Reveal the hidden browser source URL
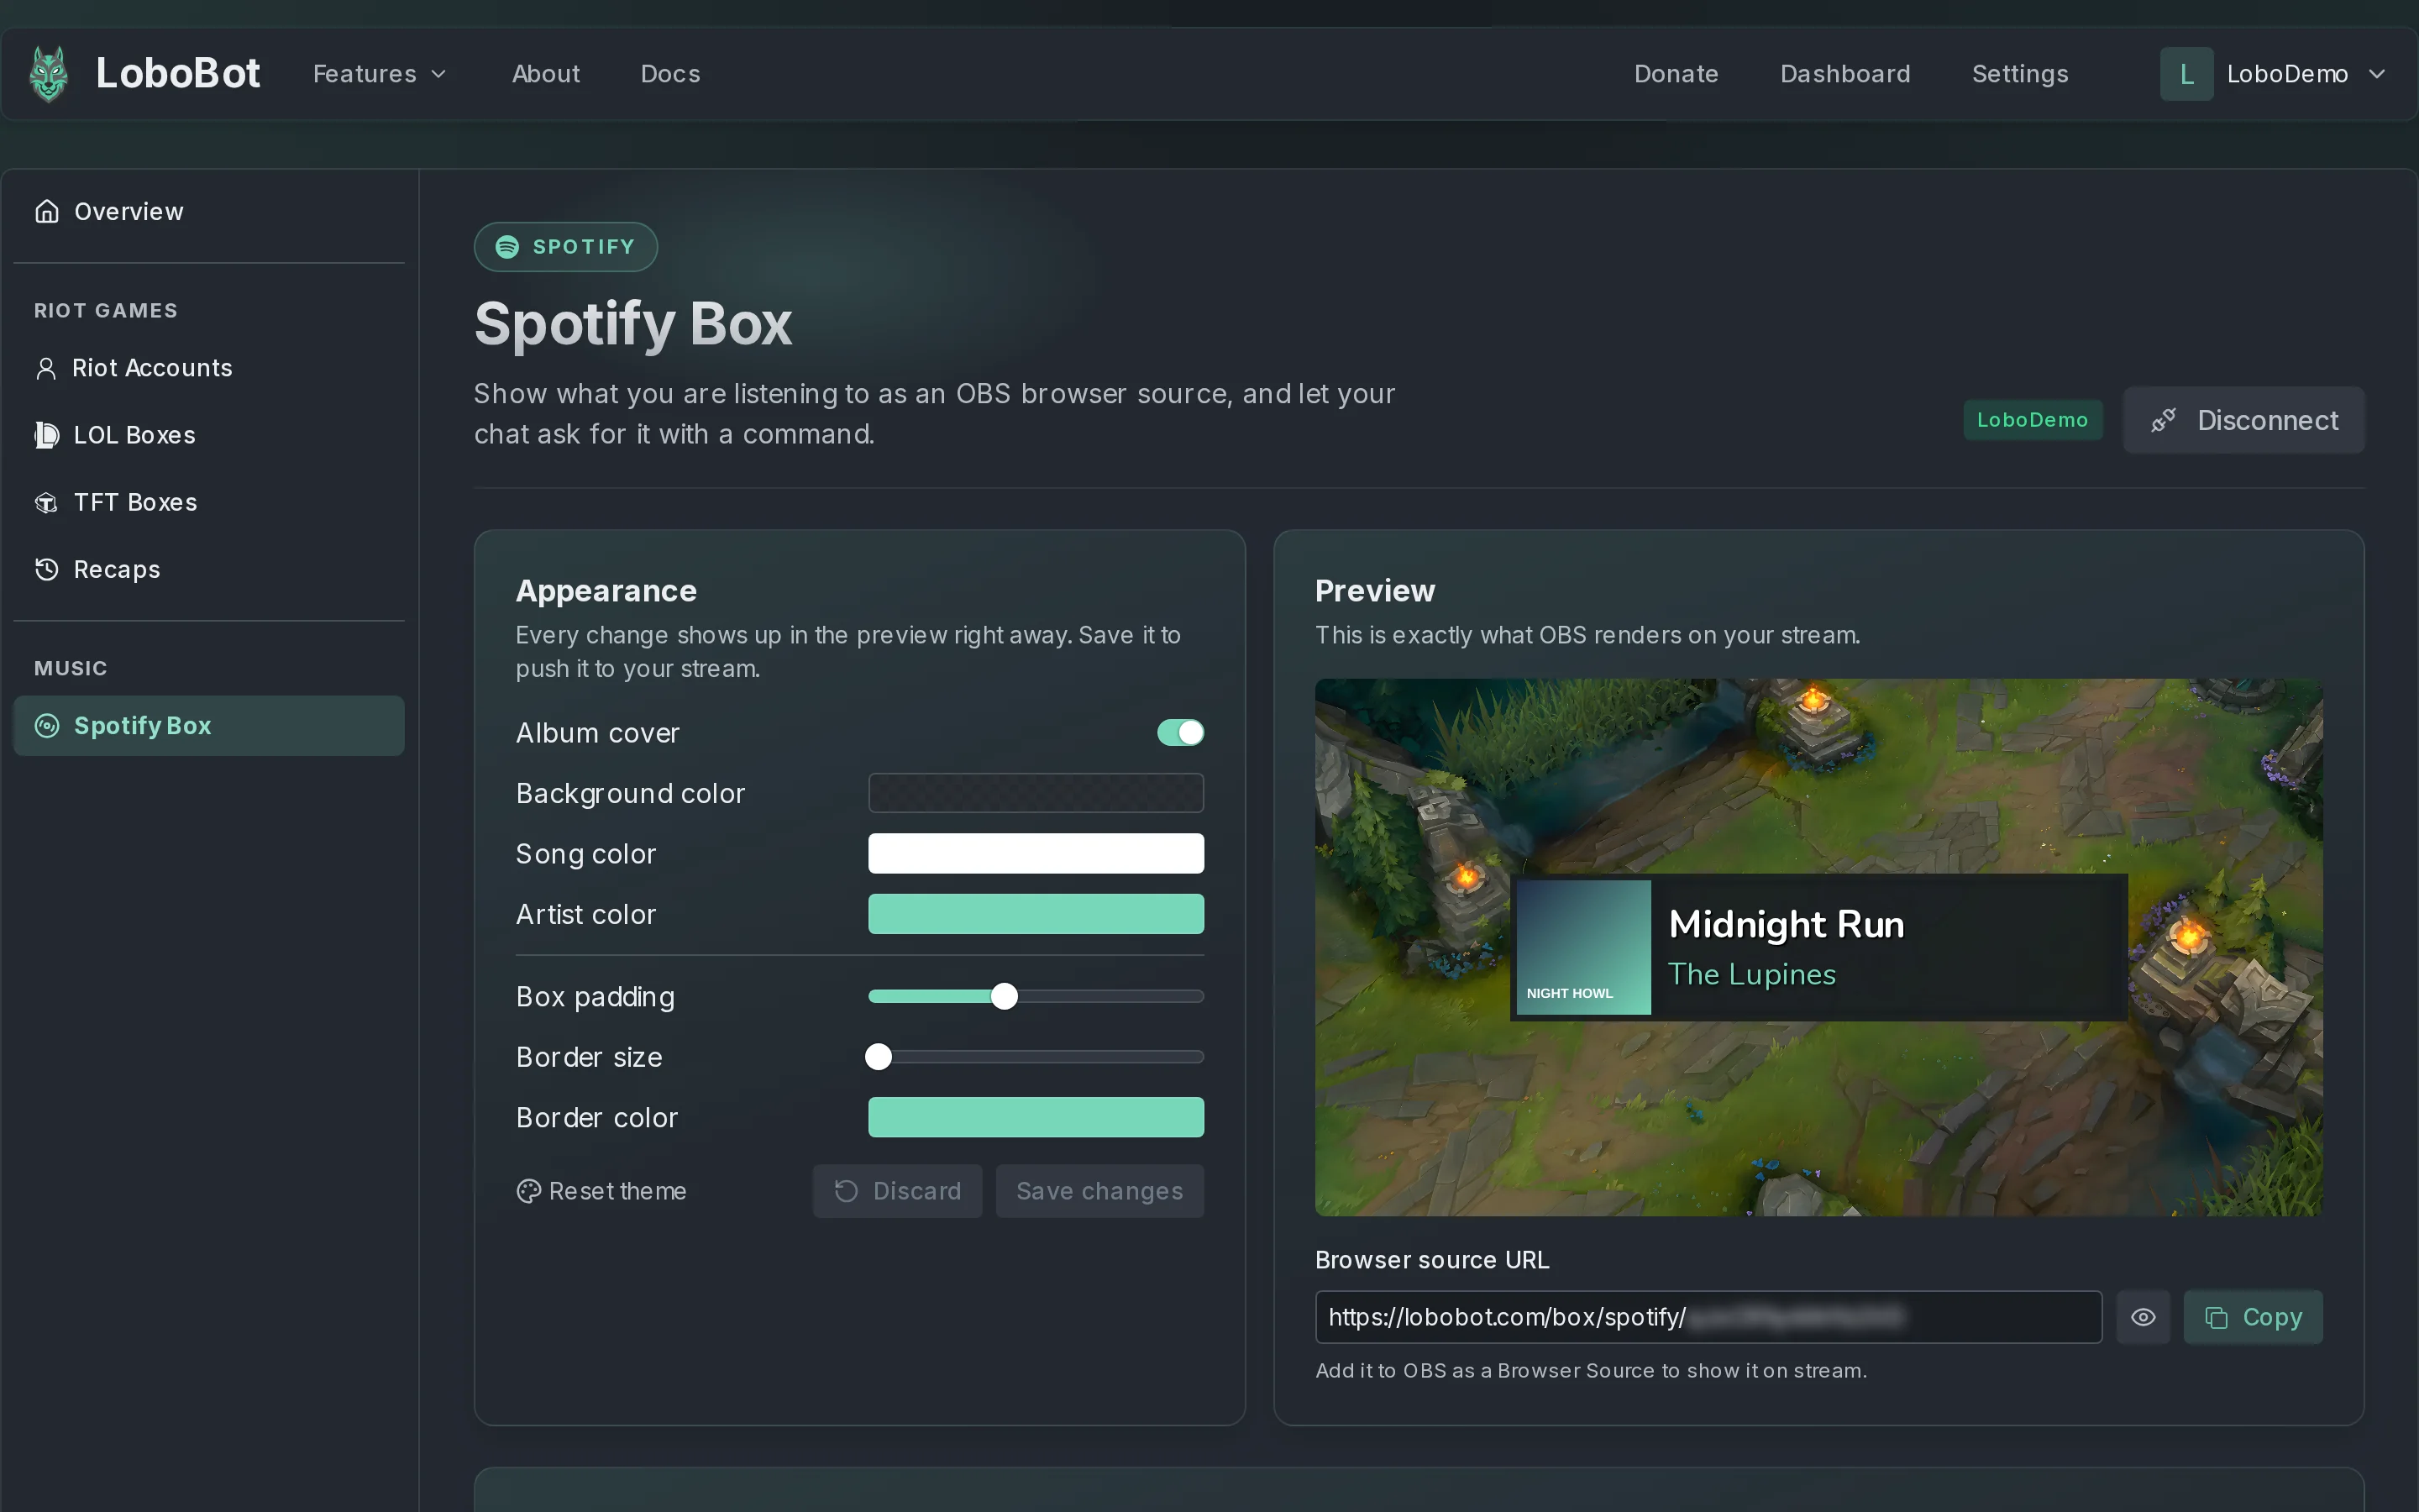The width and height of the screenshot is (2419, 1512). click(2144, 1317)
